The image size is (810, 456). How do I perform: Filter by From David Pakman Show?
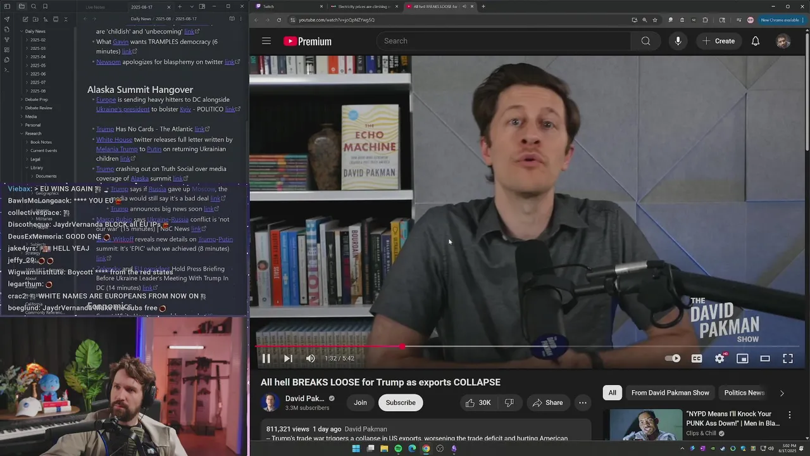(x=670, y=393)
